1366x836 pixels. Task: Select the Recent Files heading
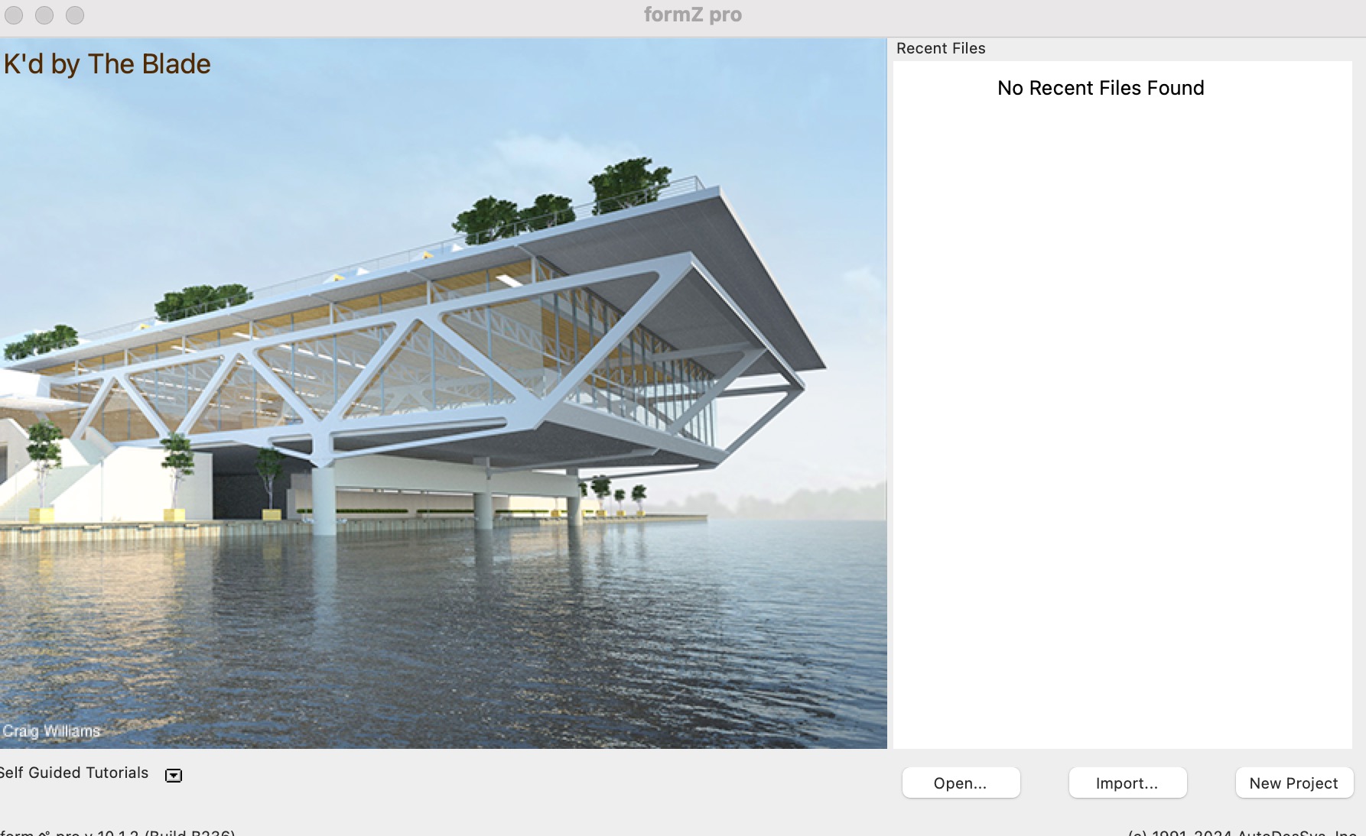[941, 48]
